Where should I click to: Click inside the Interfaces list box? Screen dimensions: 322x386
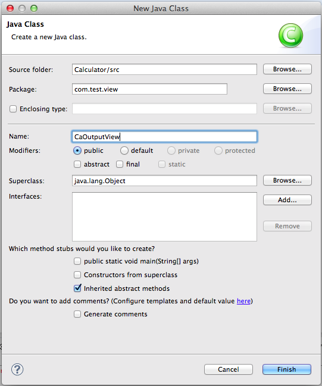coord(164,217)
